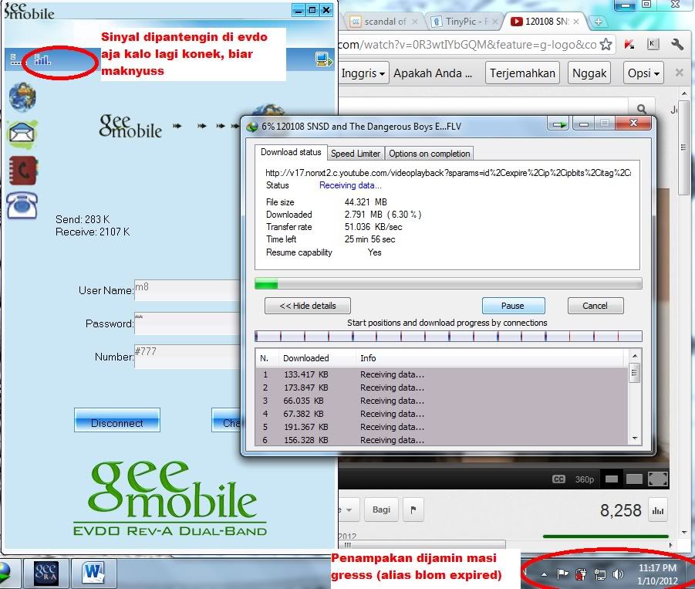Flag the YouTube video
695x589 pixels.
413,509
